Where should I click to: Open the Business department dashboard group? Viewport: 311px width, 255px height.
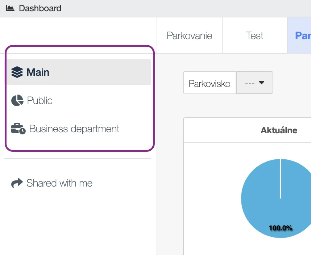point(74,129)
